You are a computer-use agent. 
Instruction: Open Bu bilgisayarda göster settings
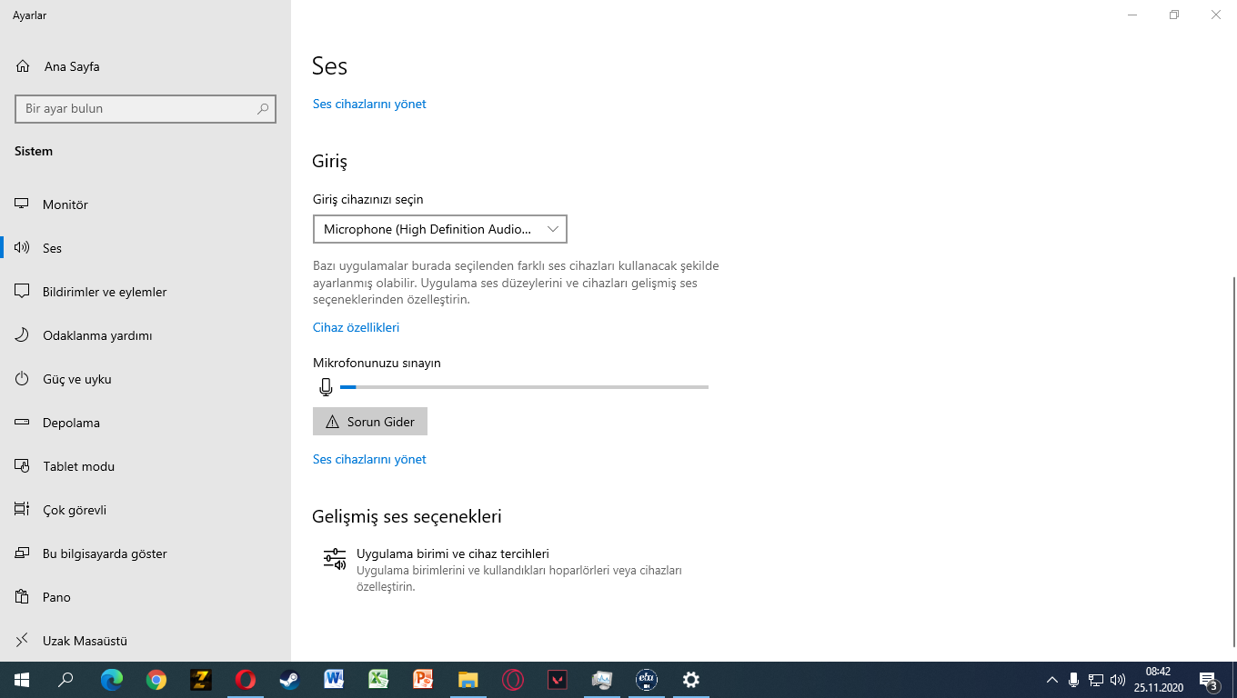coord(146,553)
